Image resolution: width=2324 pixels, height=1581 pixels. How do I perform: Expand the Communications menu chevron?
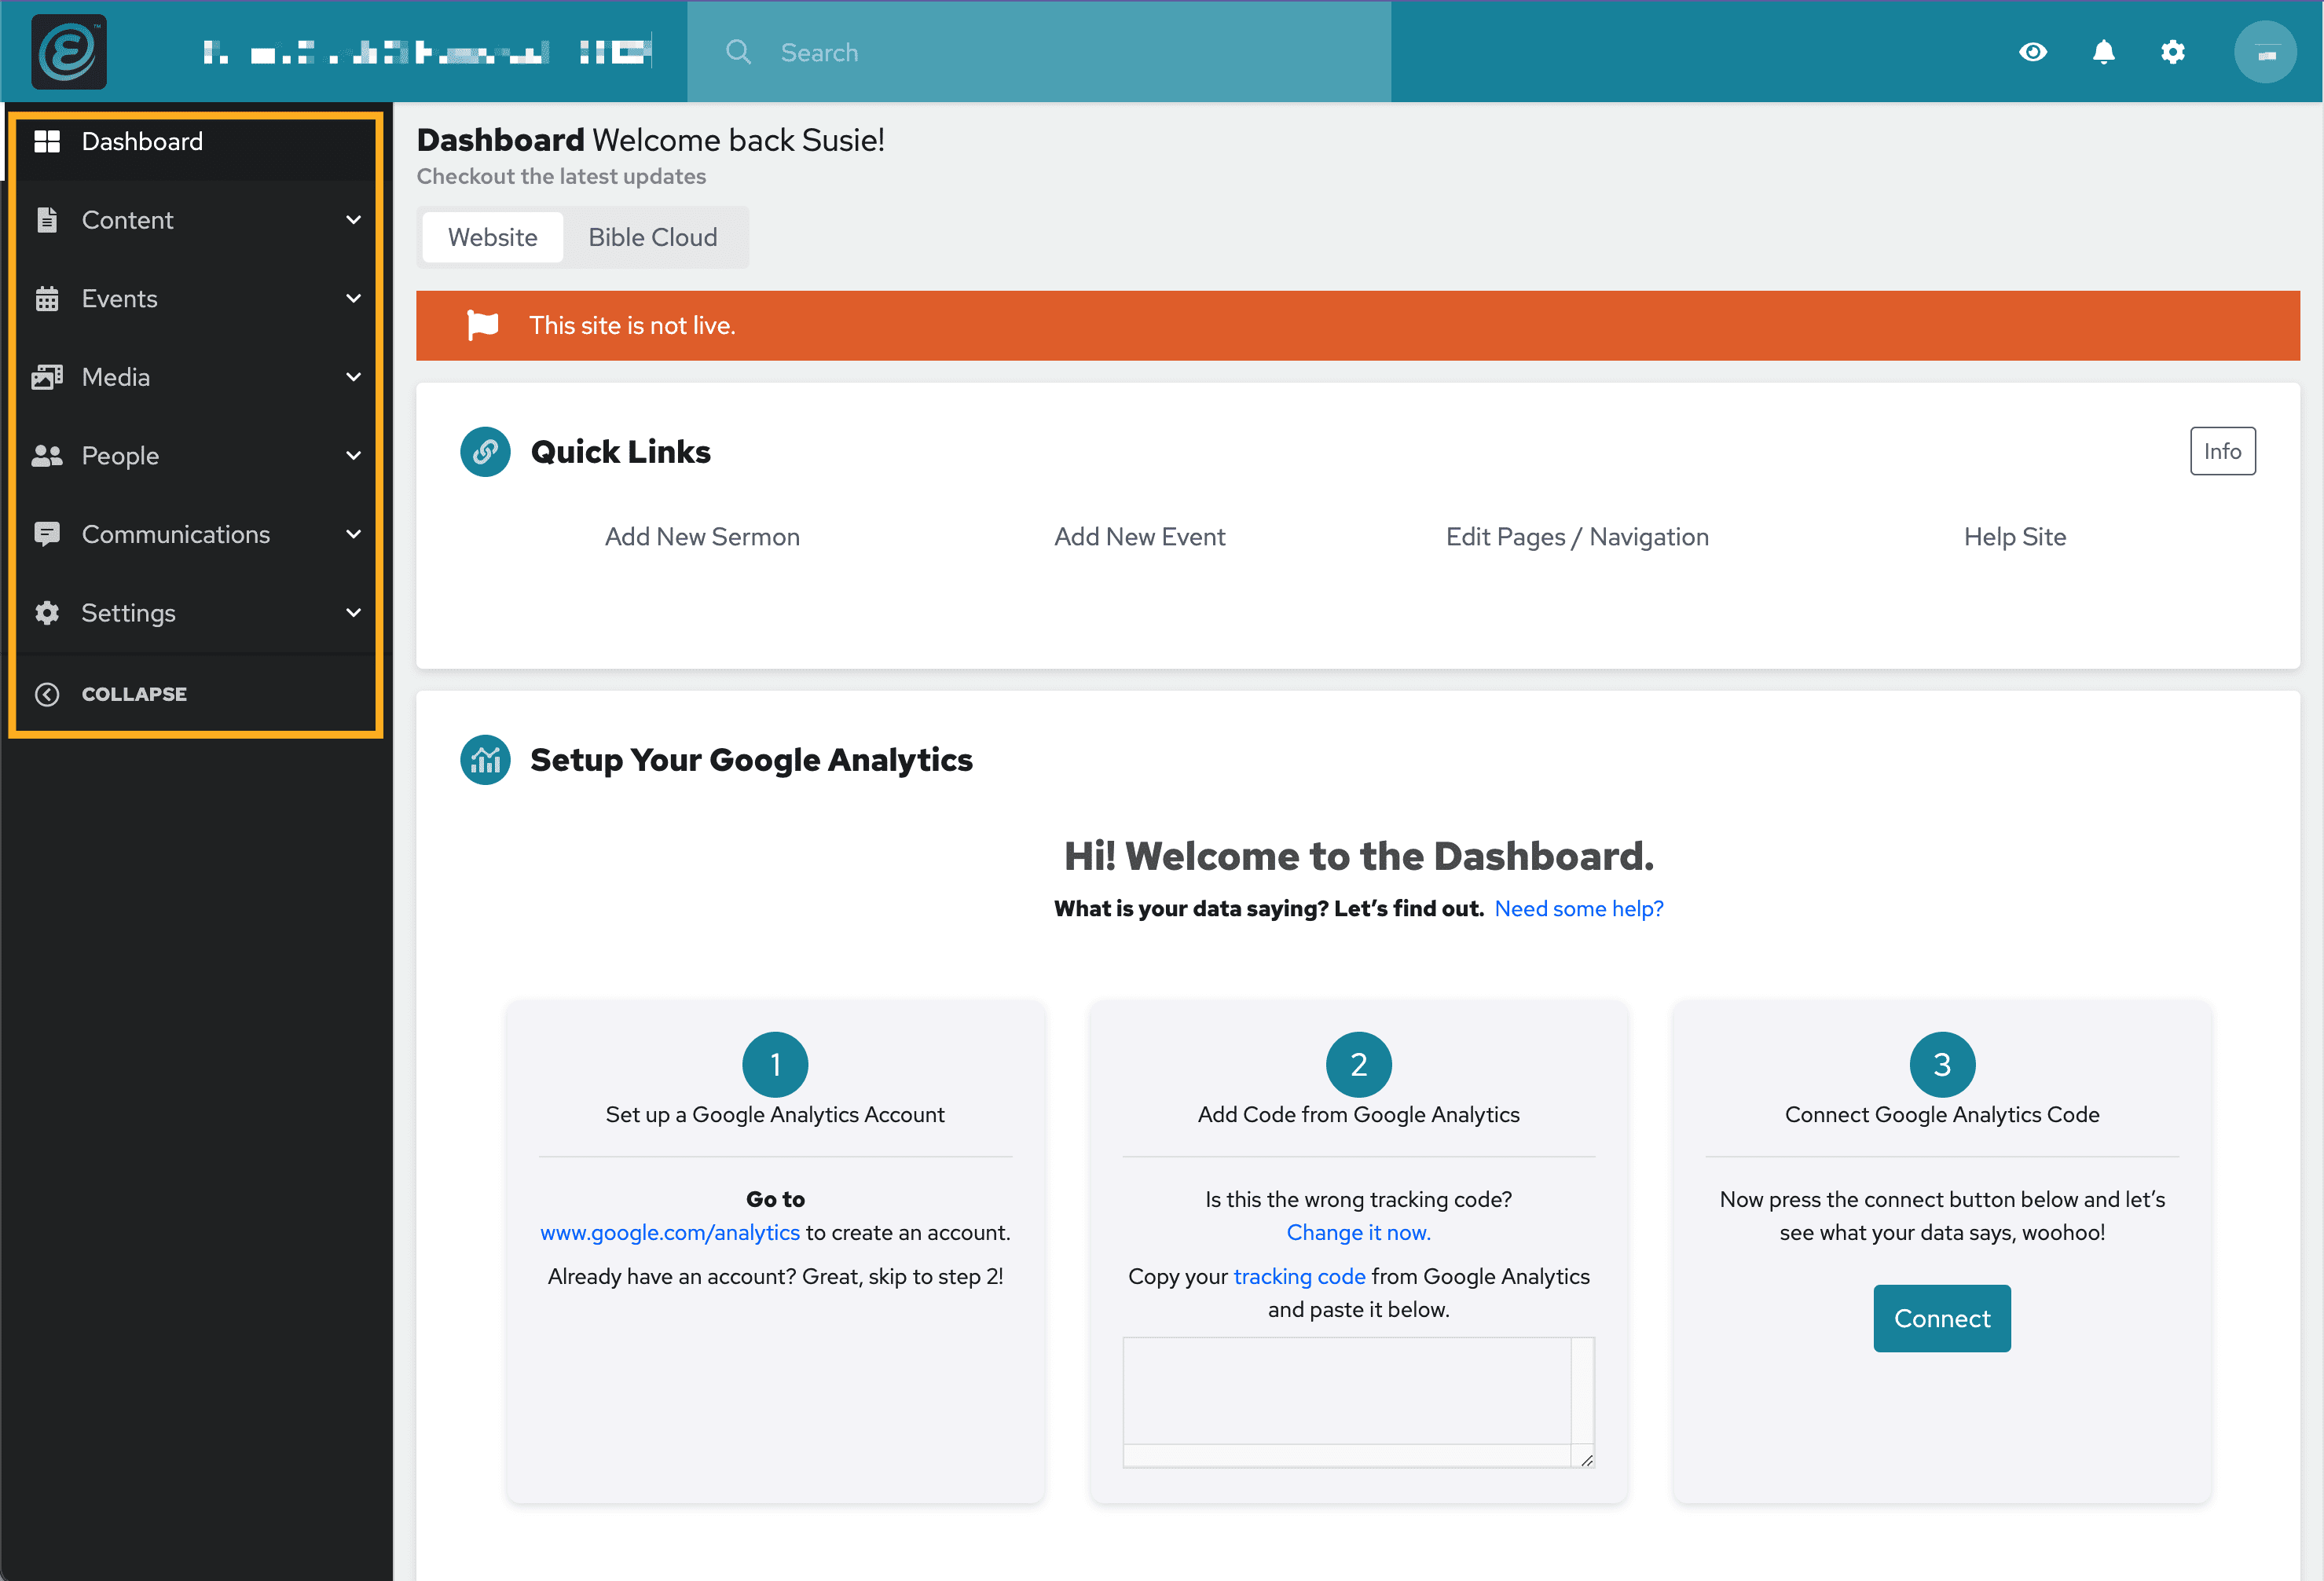coord(353,534)
